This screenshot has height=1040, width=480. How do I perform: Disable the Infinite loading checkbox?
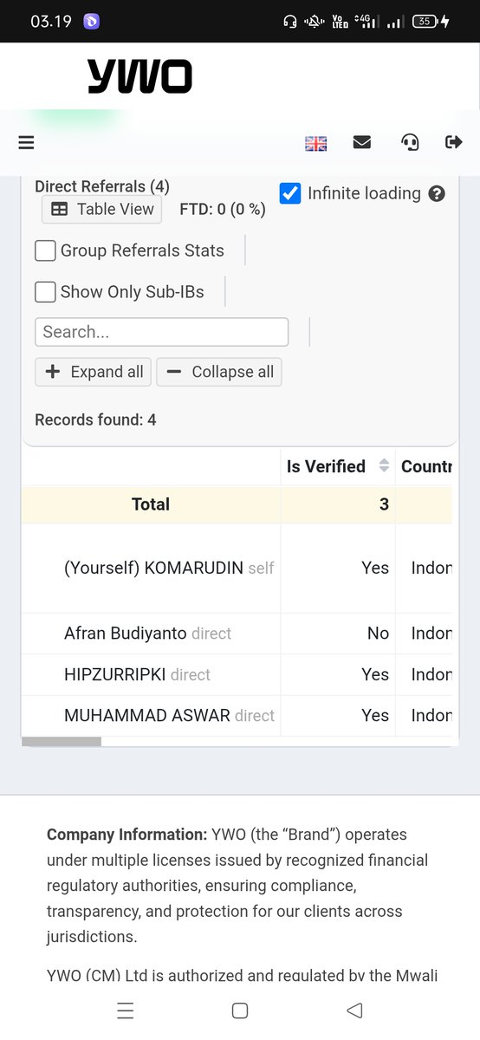click(x=290, y=193)
